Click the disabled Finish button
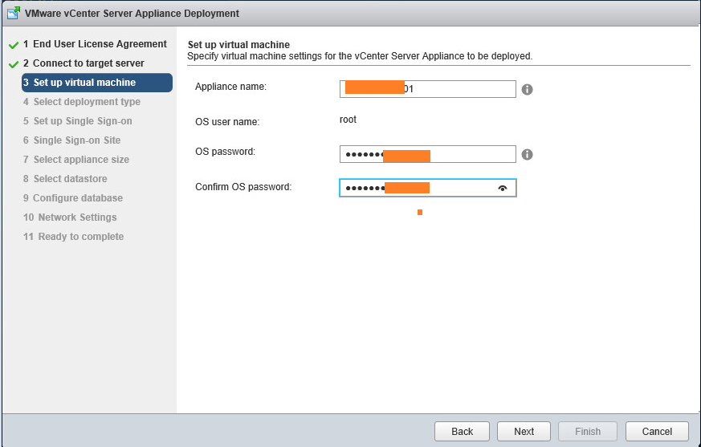The image size is (701, 447). point(588,432)
